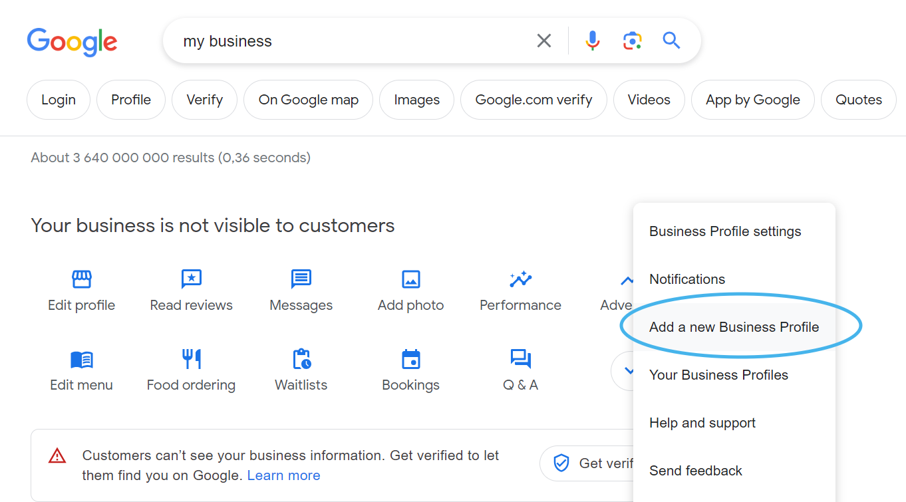
Task: Select the Profile filter chip
Action: (x=131, y=100)
